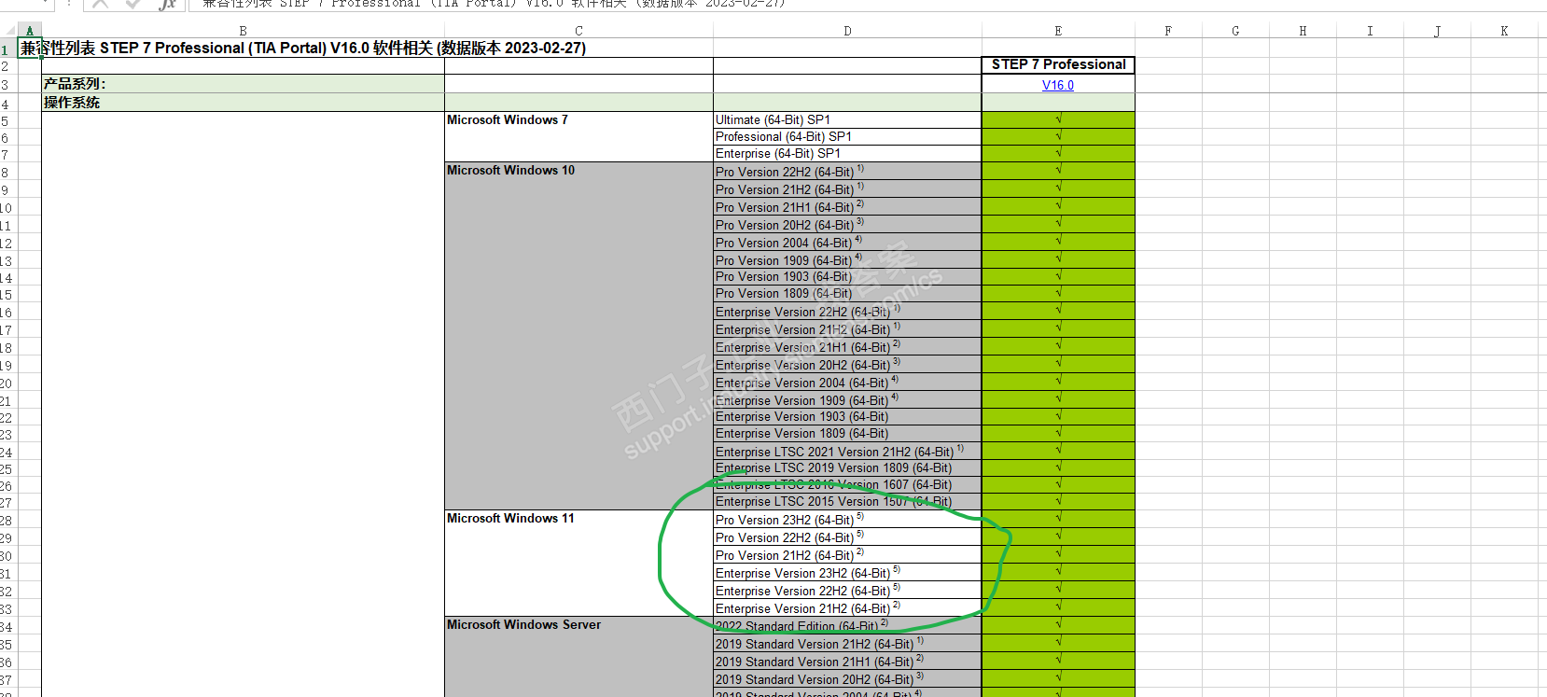Screen dimensions: 1547x697
Task: Select row 1 header
Action: click(7, 49)
